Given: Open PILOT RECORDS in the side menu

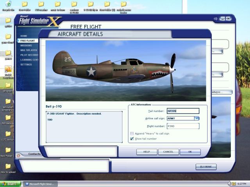Looking at the screenshot, I should (x=29, y=55).
